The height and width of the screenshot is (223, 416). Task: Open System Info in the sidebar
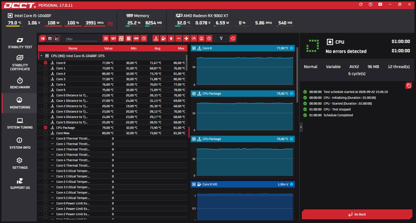[20, 143]
